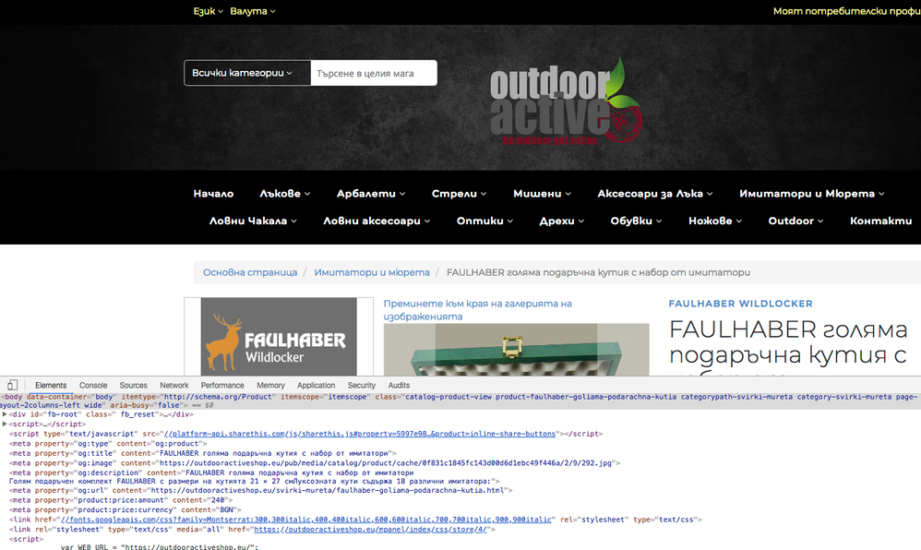The height and width of the screenshot is (550, 921).
Task: Open the sharethis.js script source link
Action: [x=360, y=434]
